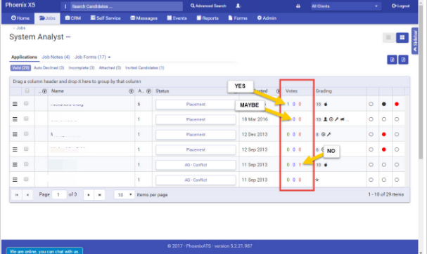Click the user profile icon in header
This screenshot has width=427, height=254.
coord(238,6)
